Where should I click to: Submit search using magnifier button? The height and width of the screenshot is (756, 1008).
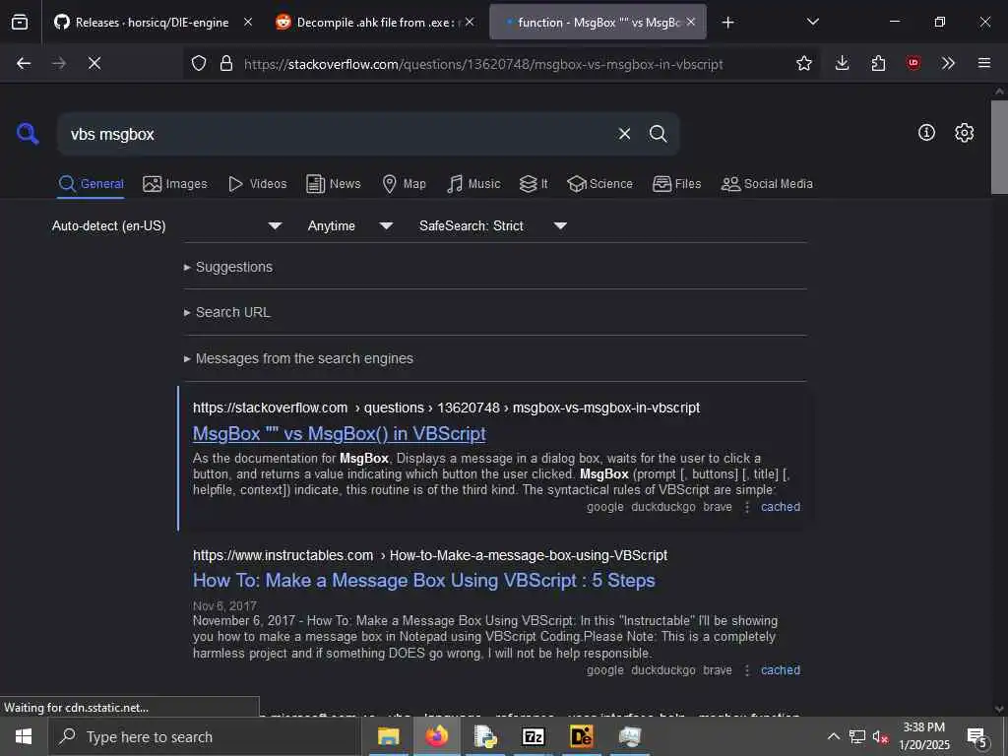coord(658,134)
